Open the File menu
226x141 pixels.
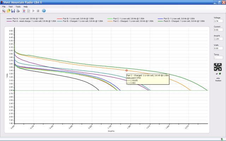(x=4, y=7)
